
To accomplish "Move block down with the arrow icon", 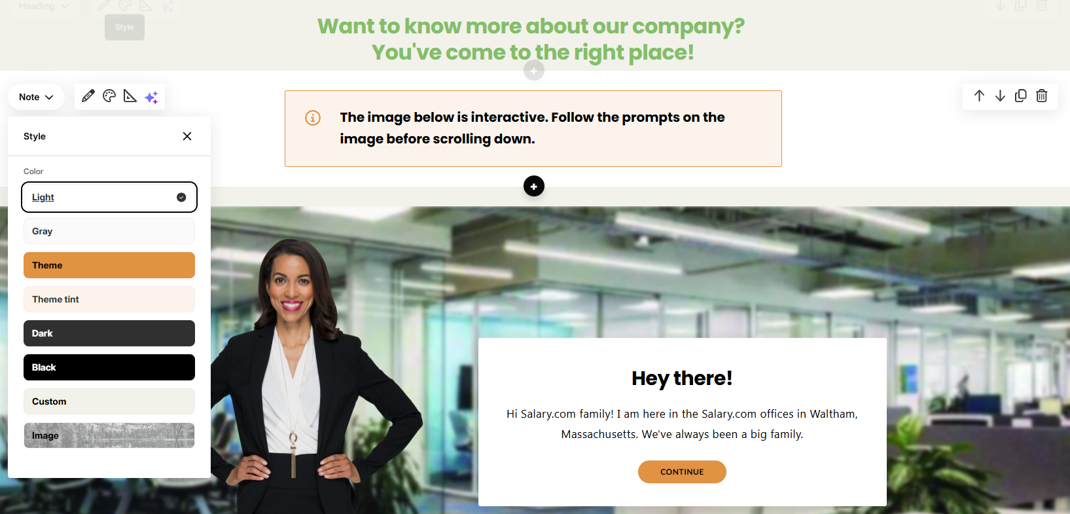I will click(1000, 96).
